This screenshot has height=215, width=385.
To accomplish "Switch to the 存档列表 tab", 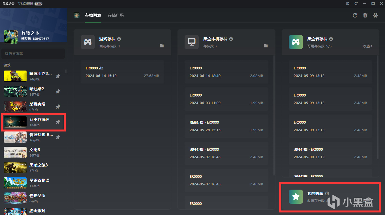I will click(93, 15).
